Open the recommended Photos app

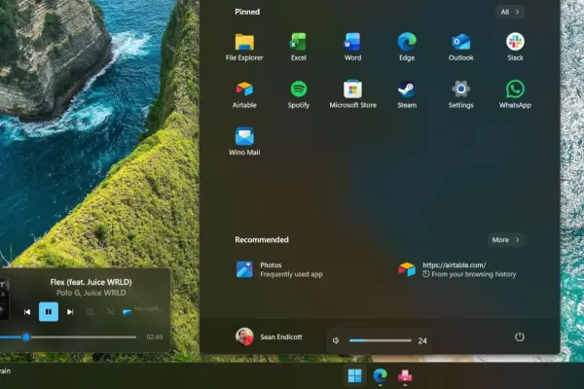coord(279,269)
